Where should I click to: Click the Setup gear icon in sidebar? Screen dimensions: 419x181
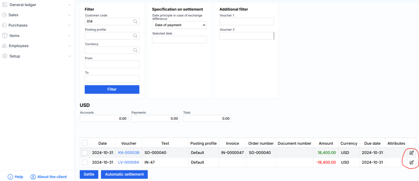point(5,56)
